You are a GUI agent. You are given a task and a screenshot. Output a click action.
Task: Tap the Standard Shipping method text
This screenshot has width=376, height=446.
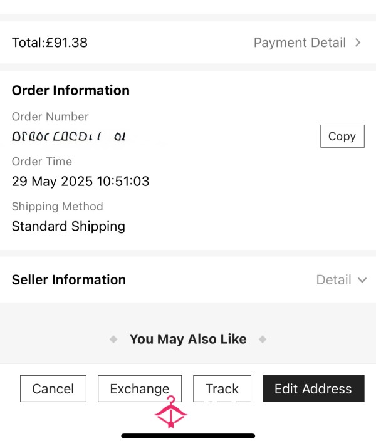tap(68, 227)
